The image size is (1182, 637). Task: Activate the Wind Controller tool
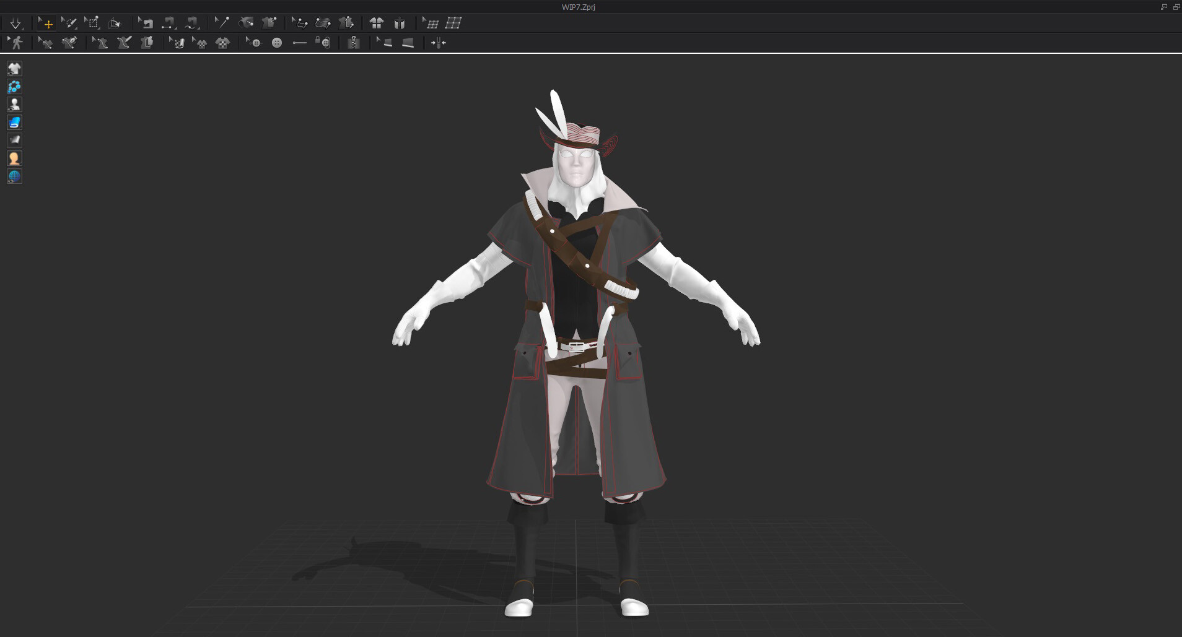(439, 42)
